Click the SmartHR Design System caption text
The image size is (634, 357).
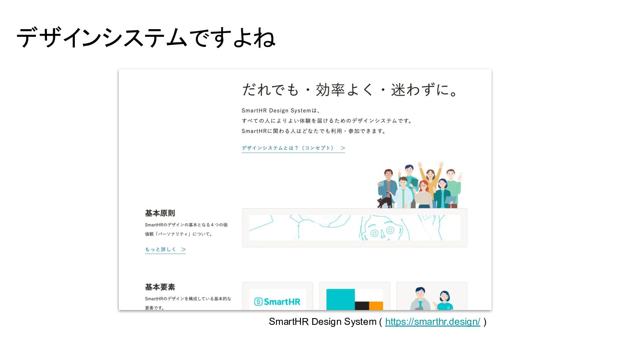click(322, 322)
